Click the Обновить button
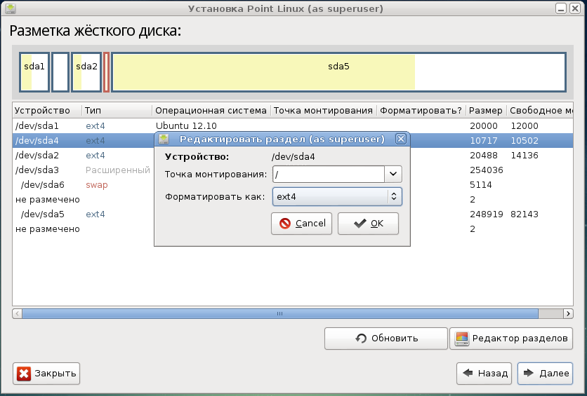Image resolution: width=587 pixels, height=396 pixels. (386, 339)
